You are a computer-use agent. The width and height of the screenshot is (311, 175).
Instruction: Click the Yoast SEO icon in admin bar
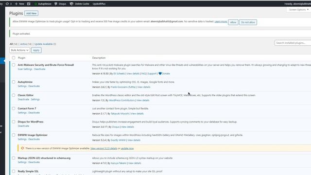(x=29, y=4)
